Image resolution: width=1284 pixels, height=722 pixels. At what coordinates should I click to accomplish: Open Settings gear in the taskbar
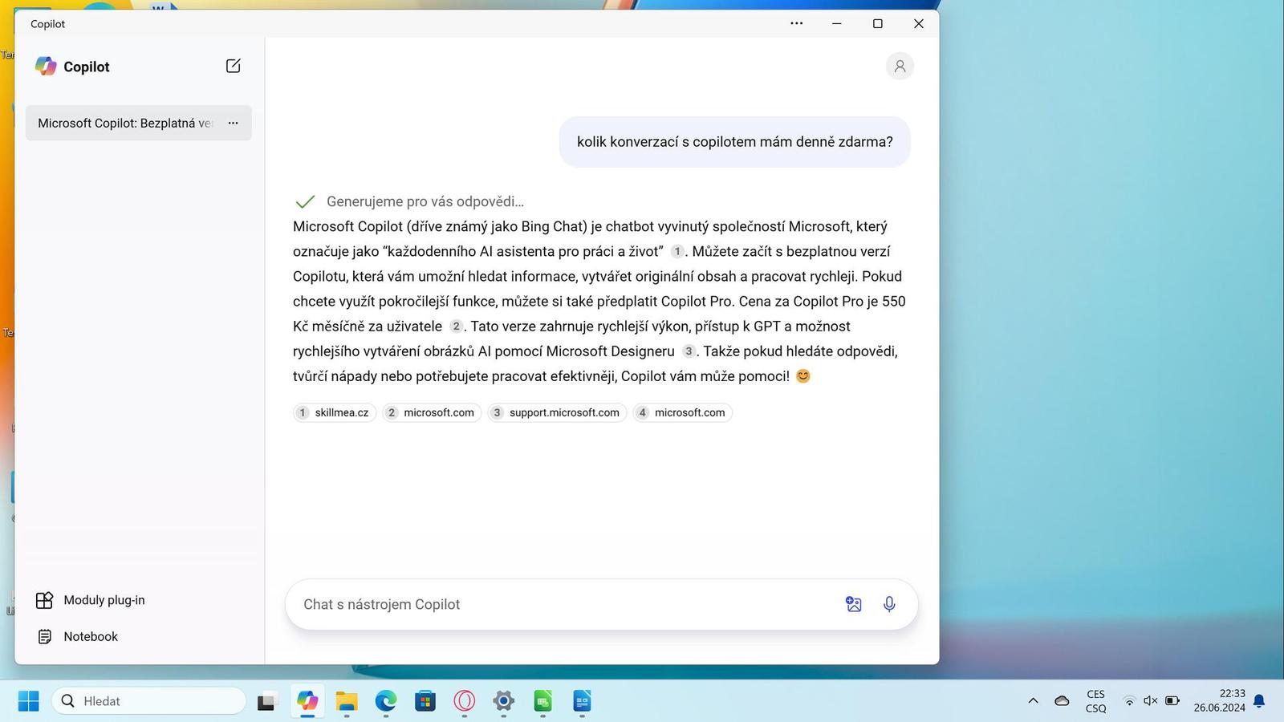click(x=503, y=702)
